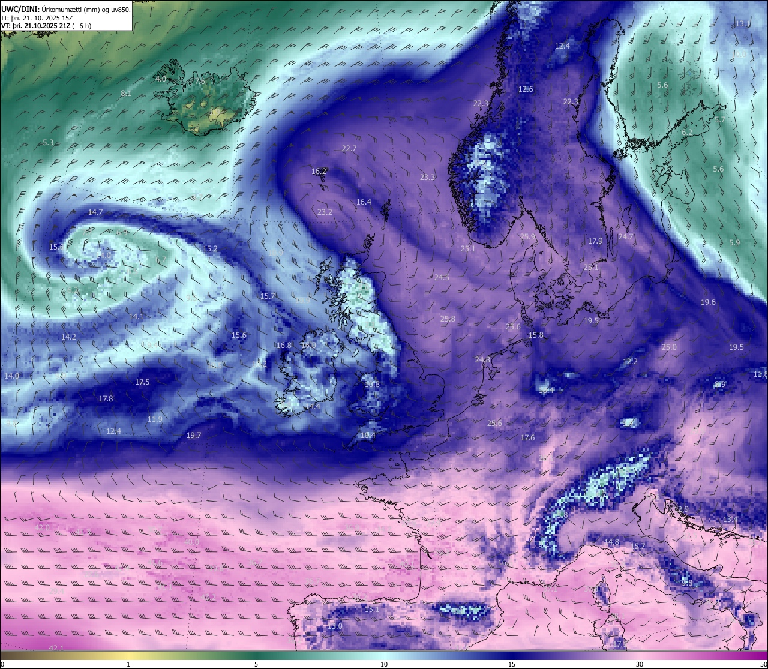Select the 22.7 value label
The width and height of the screenshot is (768, 669).
349,149
